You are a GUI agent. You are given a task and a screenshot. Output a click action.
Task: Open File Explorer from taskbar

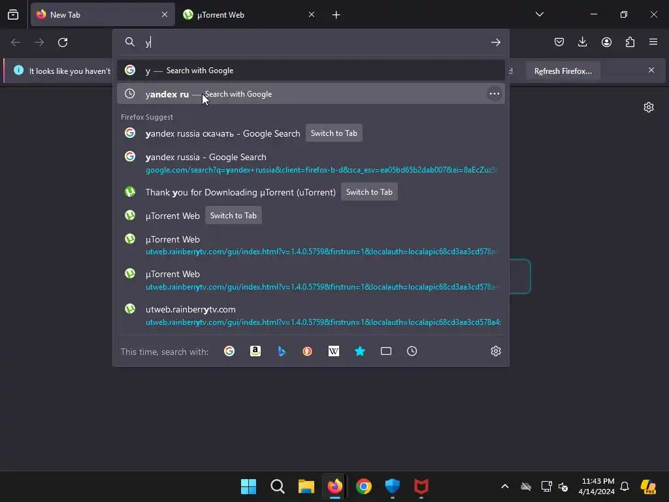point(306,486)
